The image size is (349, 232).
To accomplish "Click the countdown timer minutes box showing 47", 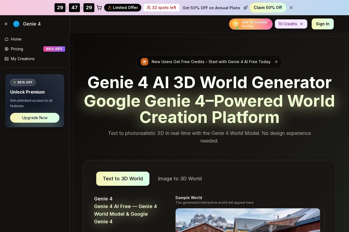I will (74, 8).
